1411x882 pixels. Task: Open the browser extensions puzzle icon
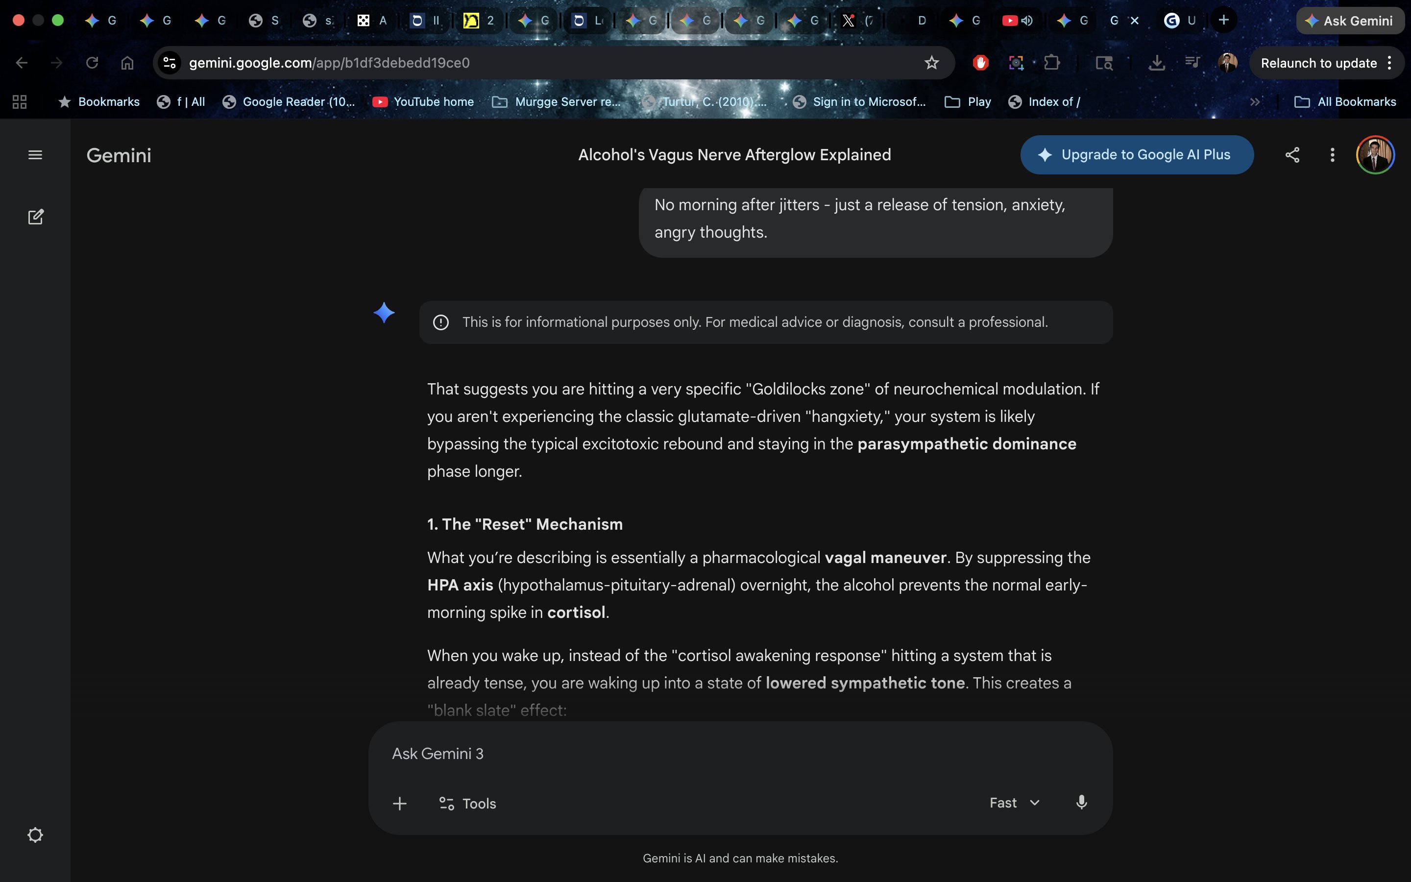pos(1052,63)
